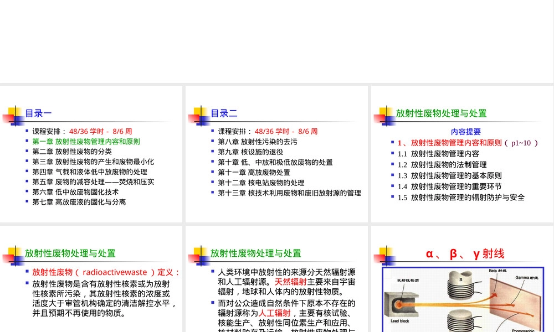Click the text 1.2 放射性废物的法制管理
Viewport: 554px width, 332px height.
coord(442,165)
